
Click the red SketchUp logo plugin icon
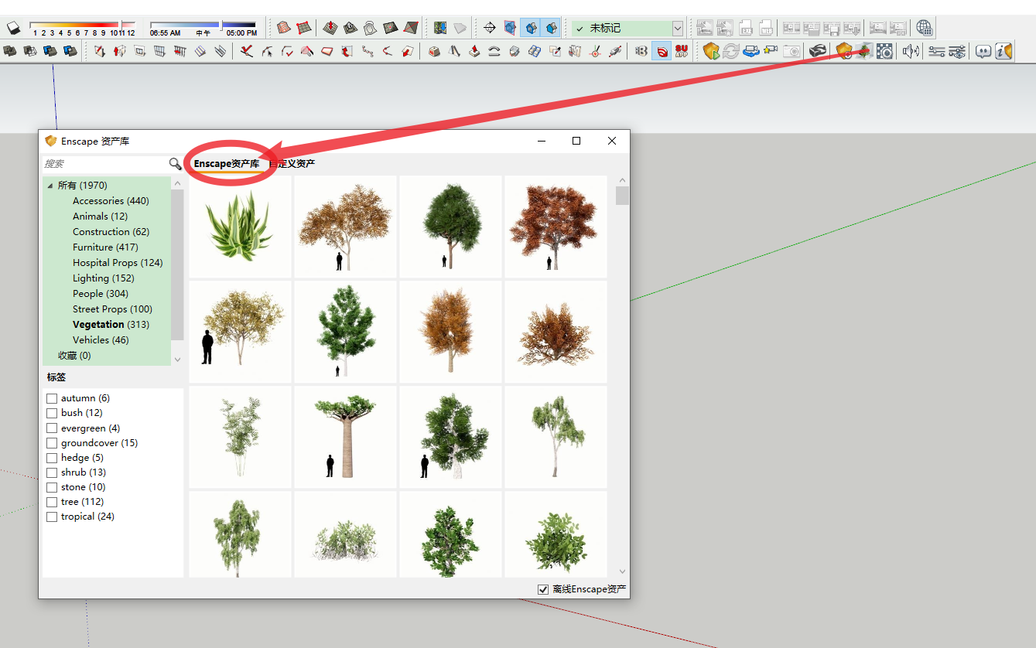[x=662, y=51]
